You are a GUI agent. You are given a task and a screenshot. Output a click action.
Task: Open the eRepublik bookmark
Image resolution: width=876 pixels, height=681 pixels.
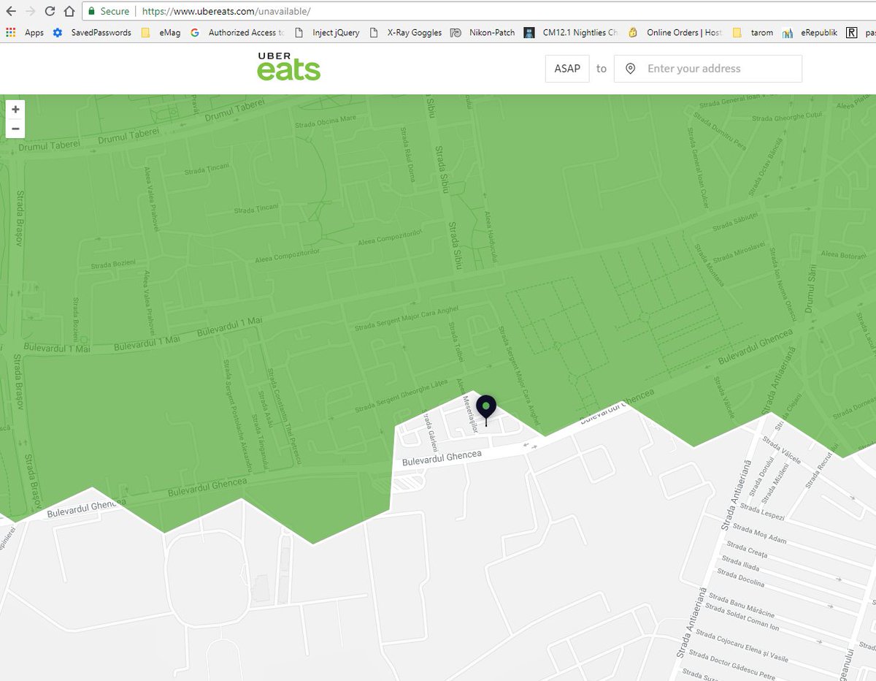810,32
